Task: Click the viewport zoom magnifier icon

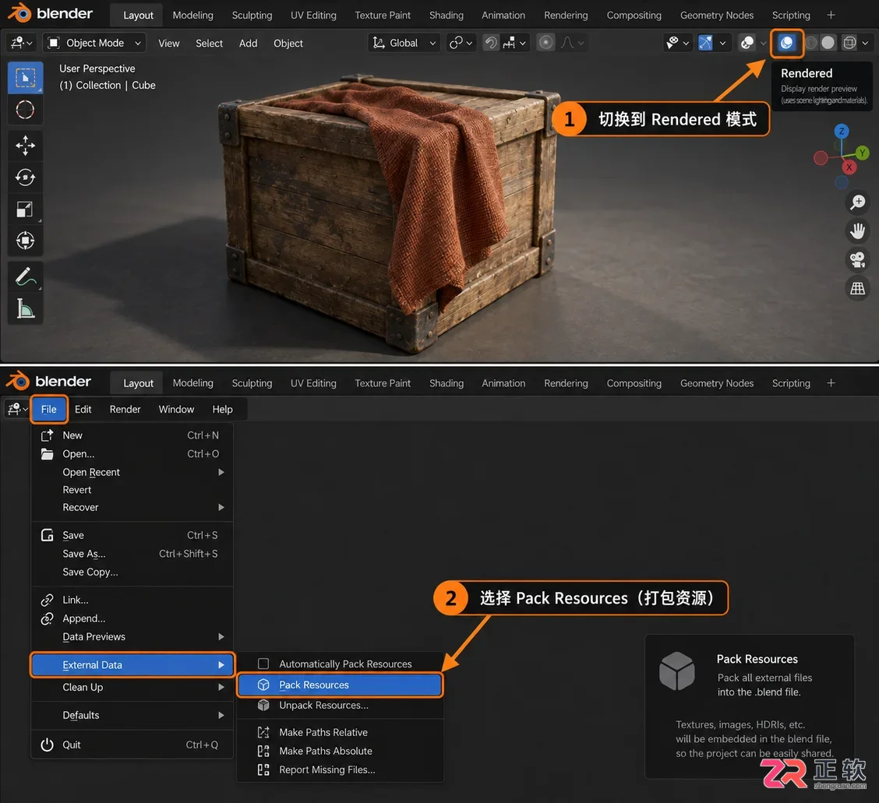Action: pos(858,203)
